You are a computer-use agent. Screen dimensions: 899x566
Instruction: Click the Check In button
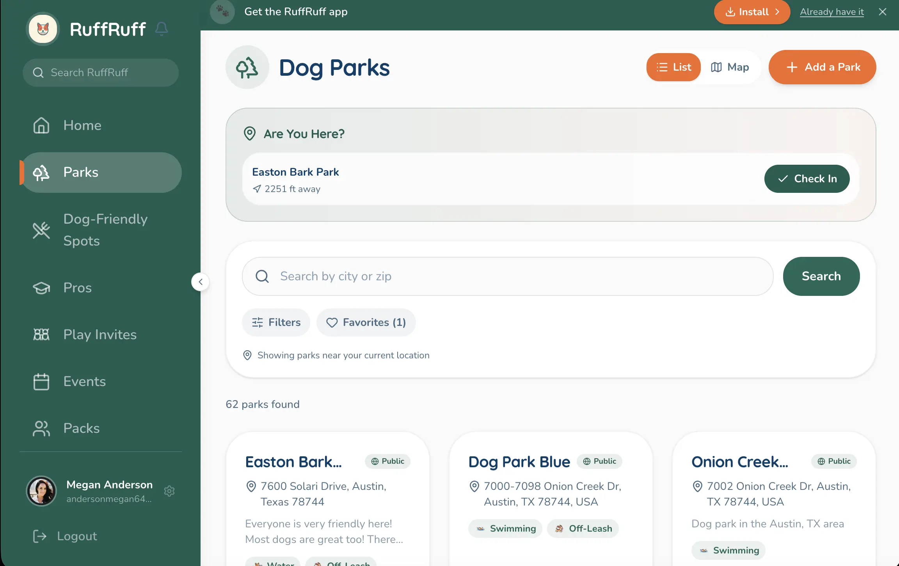[807, 179]
